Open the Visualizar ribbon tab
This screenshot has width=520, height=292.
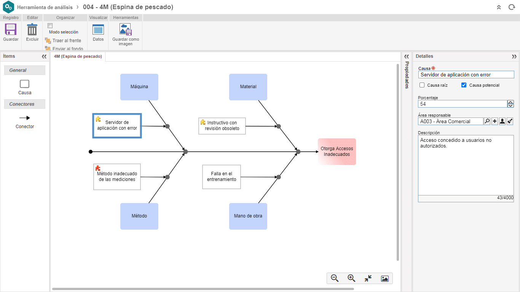point(98,17)
